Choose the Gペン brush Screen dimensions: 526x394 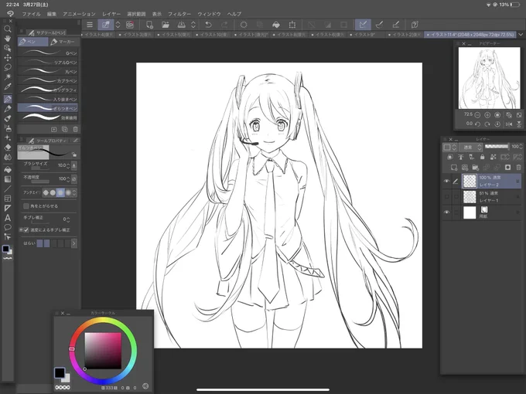pos(49,53)
